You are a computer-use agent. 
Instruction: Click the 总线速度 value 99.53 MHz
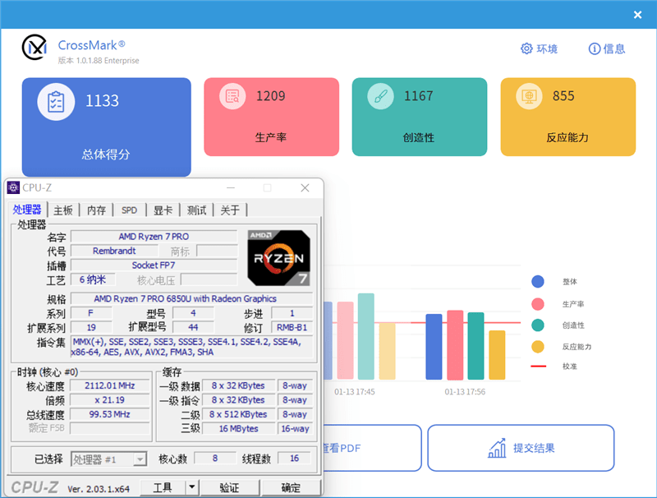pyautogui.click(x=110, y=414)
